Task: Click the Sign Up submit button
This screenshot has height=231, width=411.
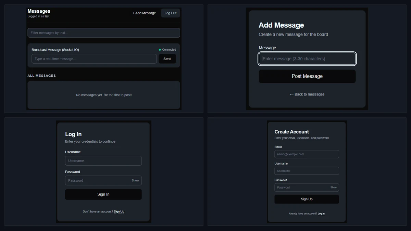Action: point(307,199)
